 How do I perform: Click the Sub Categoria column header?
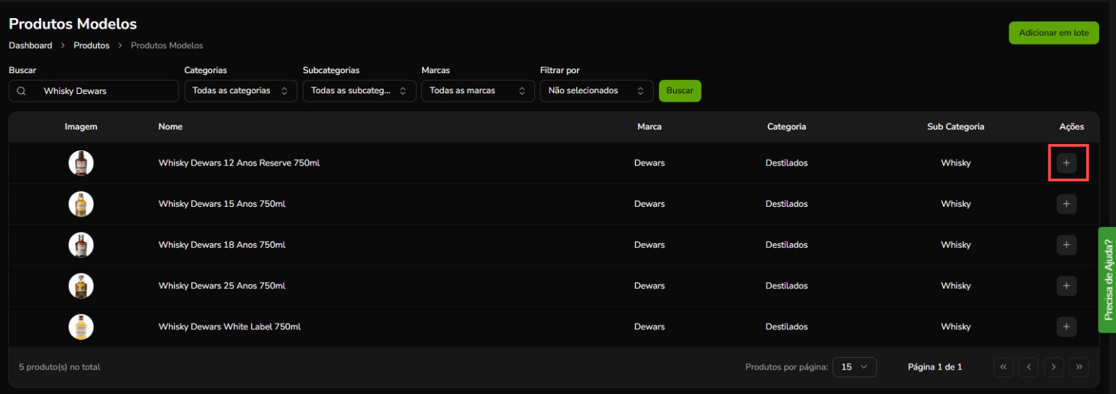coord(956,127)
